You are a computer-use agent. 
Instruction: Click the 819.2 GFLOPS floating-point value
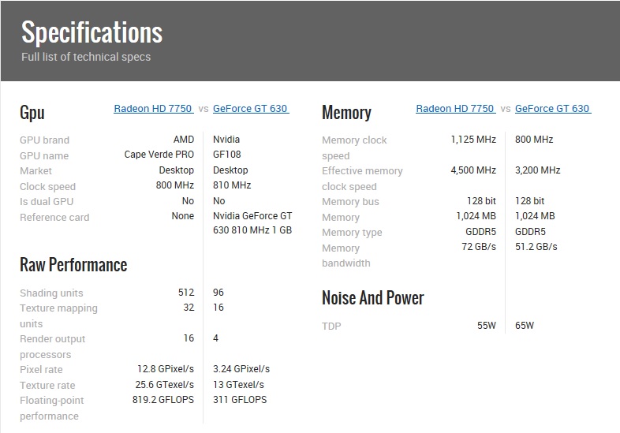162,400
